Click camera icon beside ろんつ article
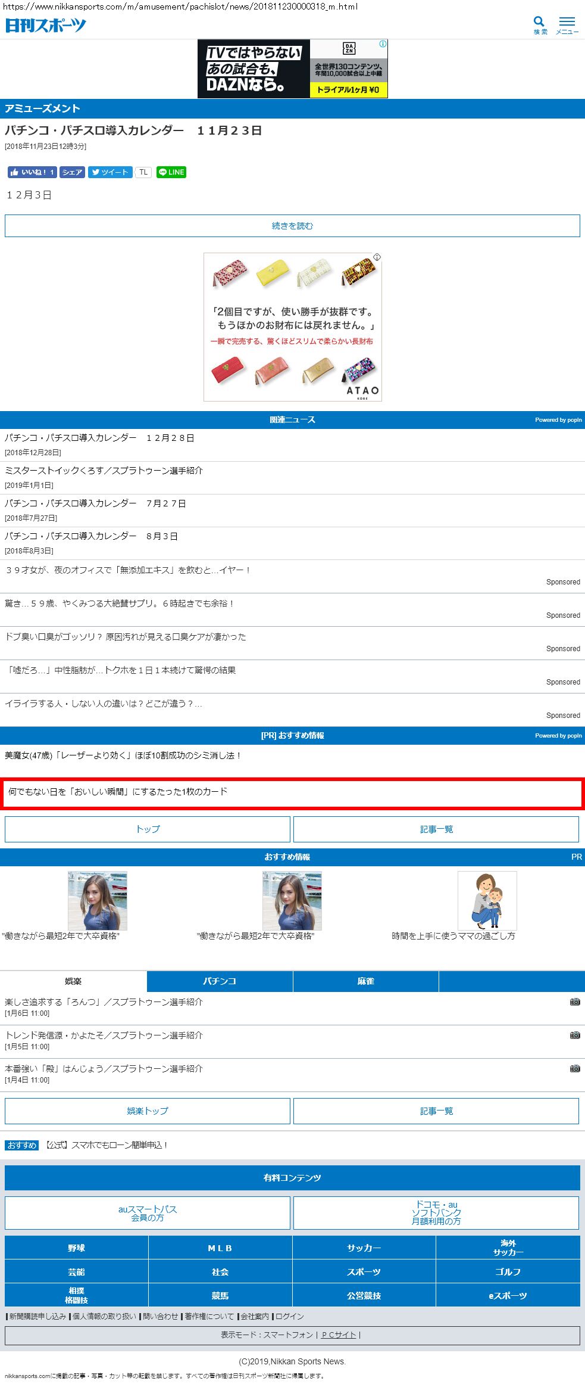The height and width of the screenshot is (1384, 585). tap(574, 1002)
